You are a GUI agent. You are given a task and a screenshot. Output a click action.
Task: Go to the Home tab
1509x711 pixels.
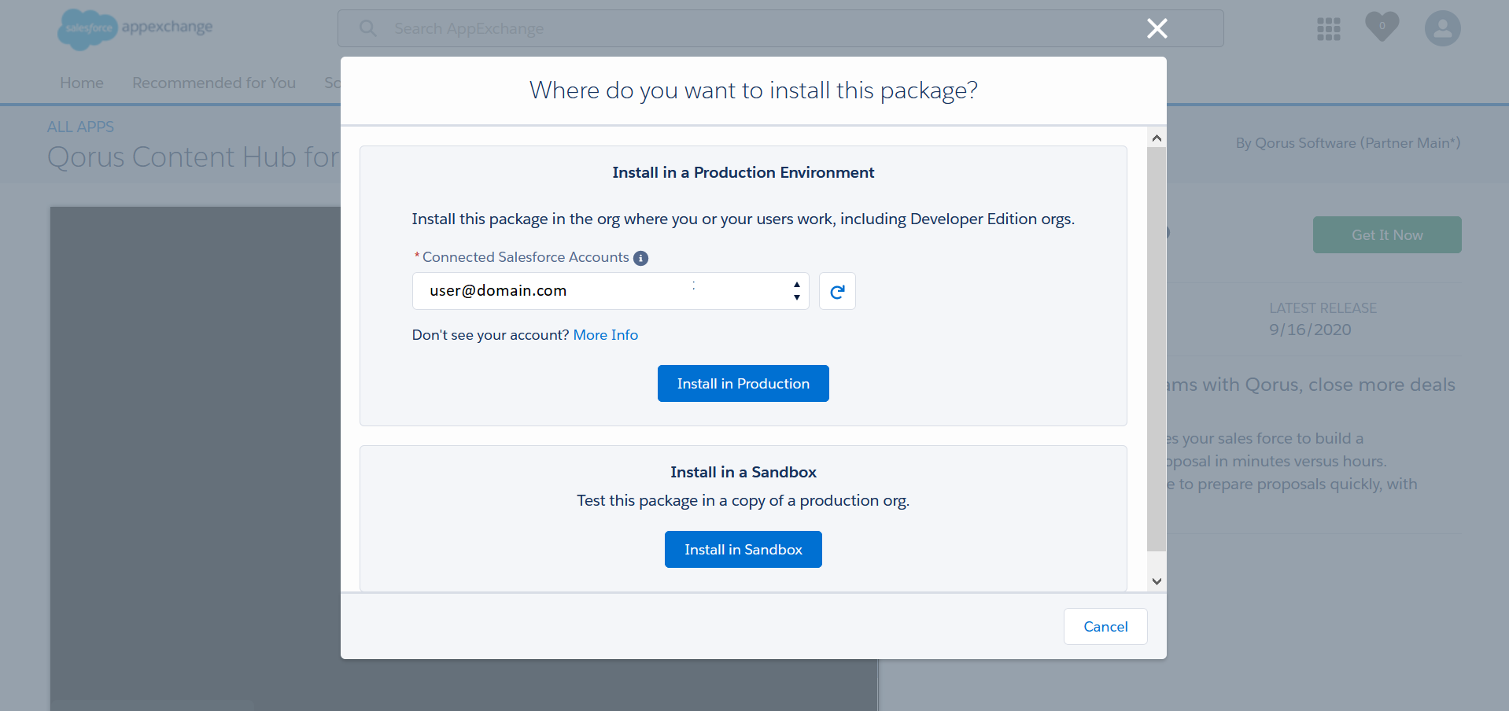click(82, 83)
